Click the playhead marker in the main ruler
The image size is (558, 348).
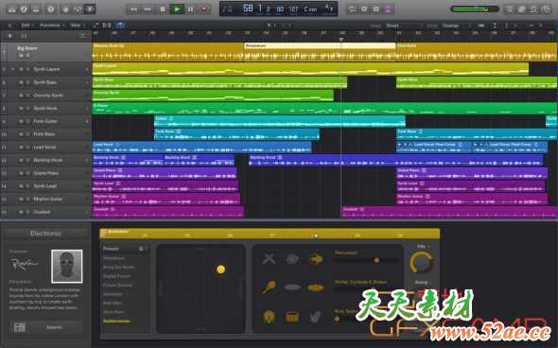(340, 40)
